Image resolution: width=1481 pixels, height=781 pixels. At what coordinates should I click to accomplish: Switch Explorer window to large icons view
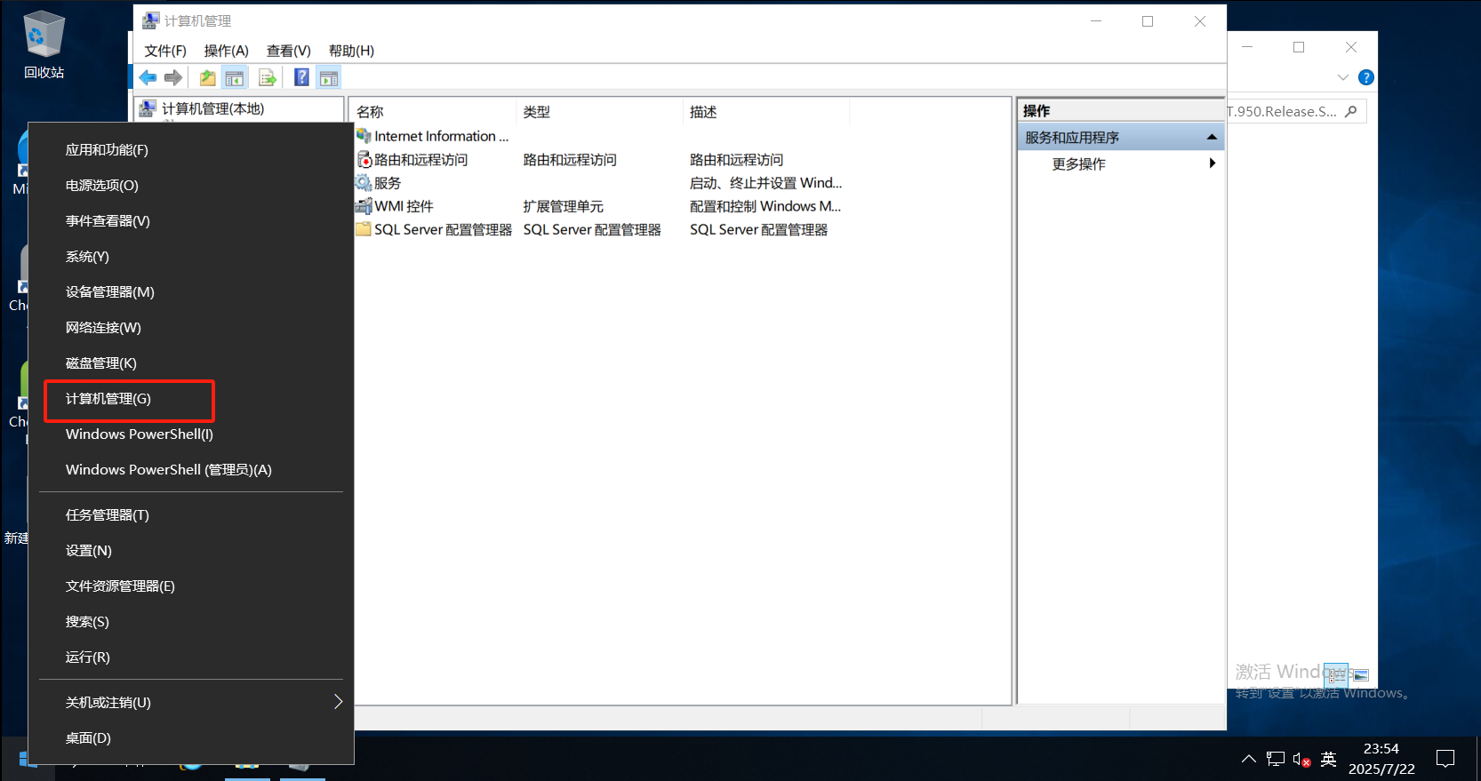[x=1360, y=675]
